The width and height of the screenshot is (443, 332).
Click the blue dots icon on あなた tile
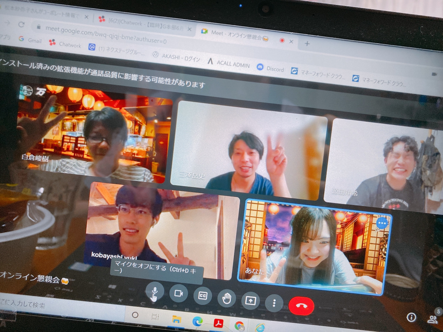(x=382, y=223)
